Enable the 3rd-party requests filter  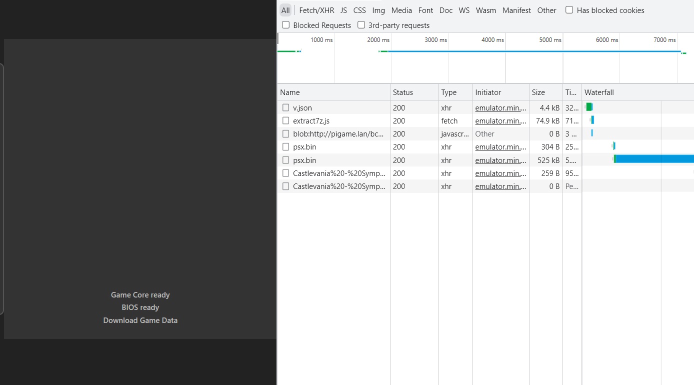coord(361,24)
